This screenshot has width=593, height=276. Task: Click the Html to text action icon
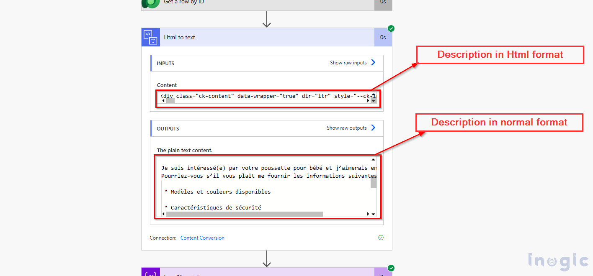click(151, 37)
